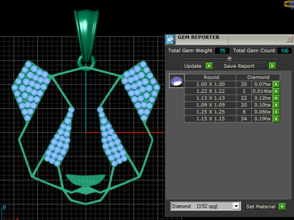
Task: Collapse the panel with the round up-arrow
Action: 230,59
